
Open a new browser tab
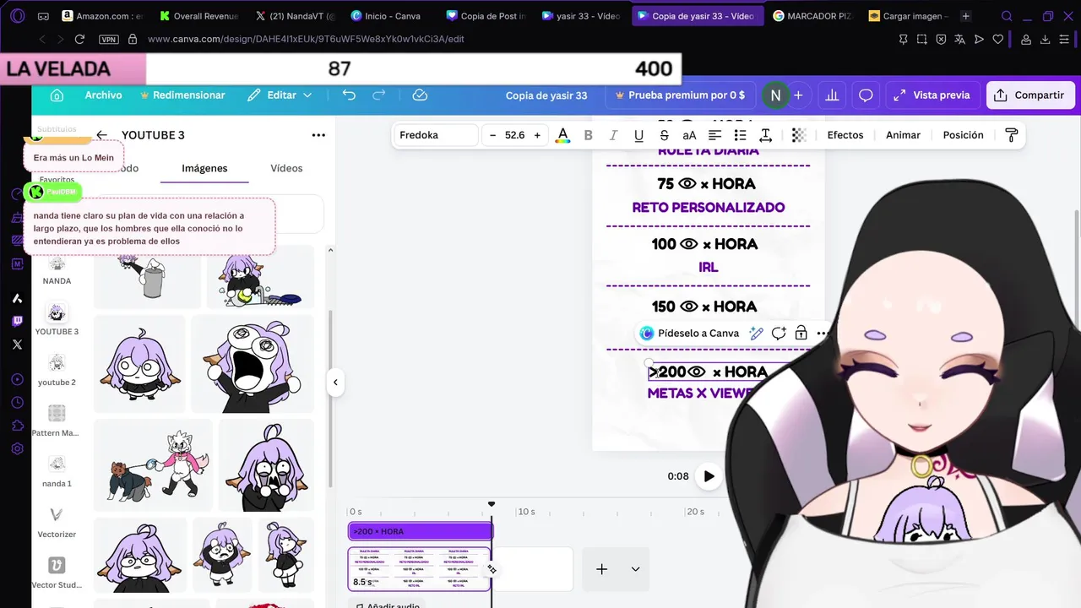pos(965,16)
